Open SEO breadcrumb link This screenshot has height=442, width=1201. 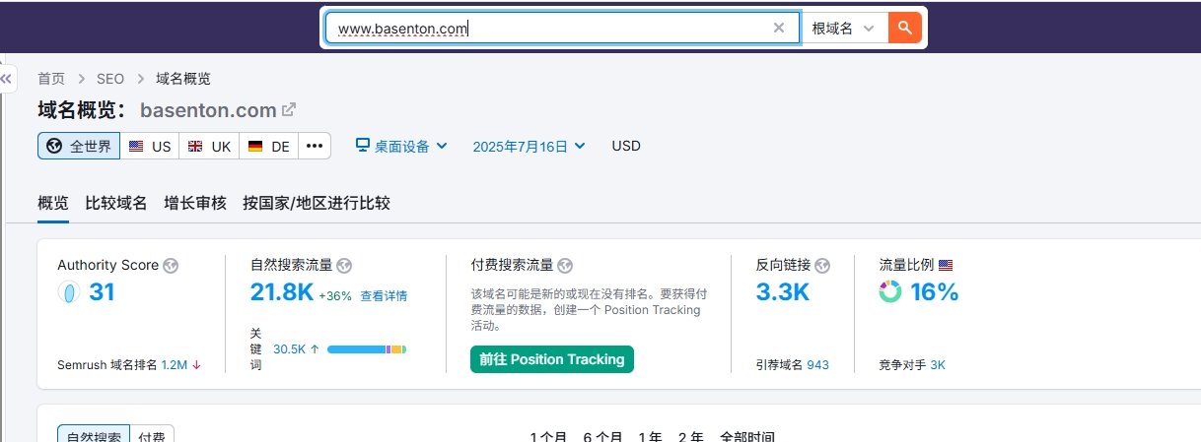pos(110,79)
